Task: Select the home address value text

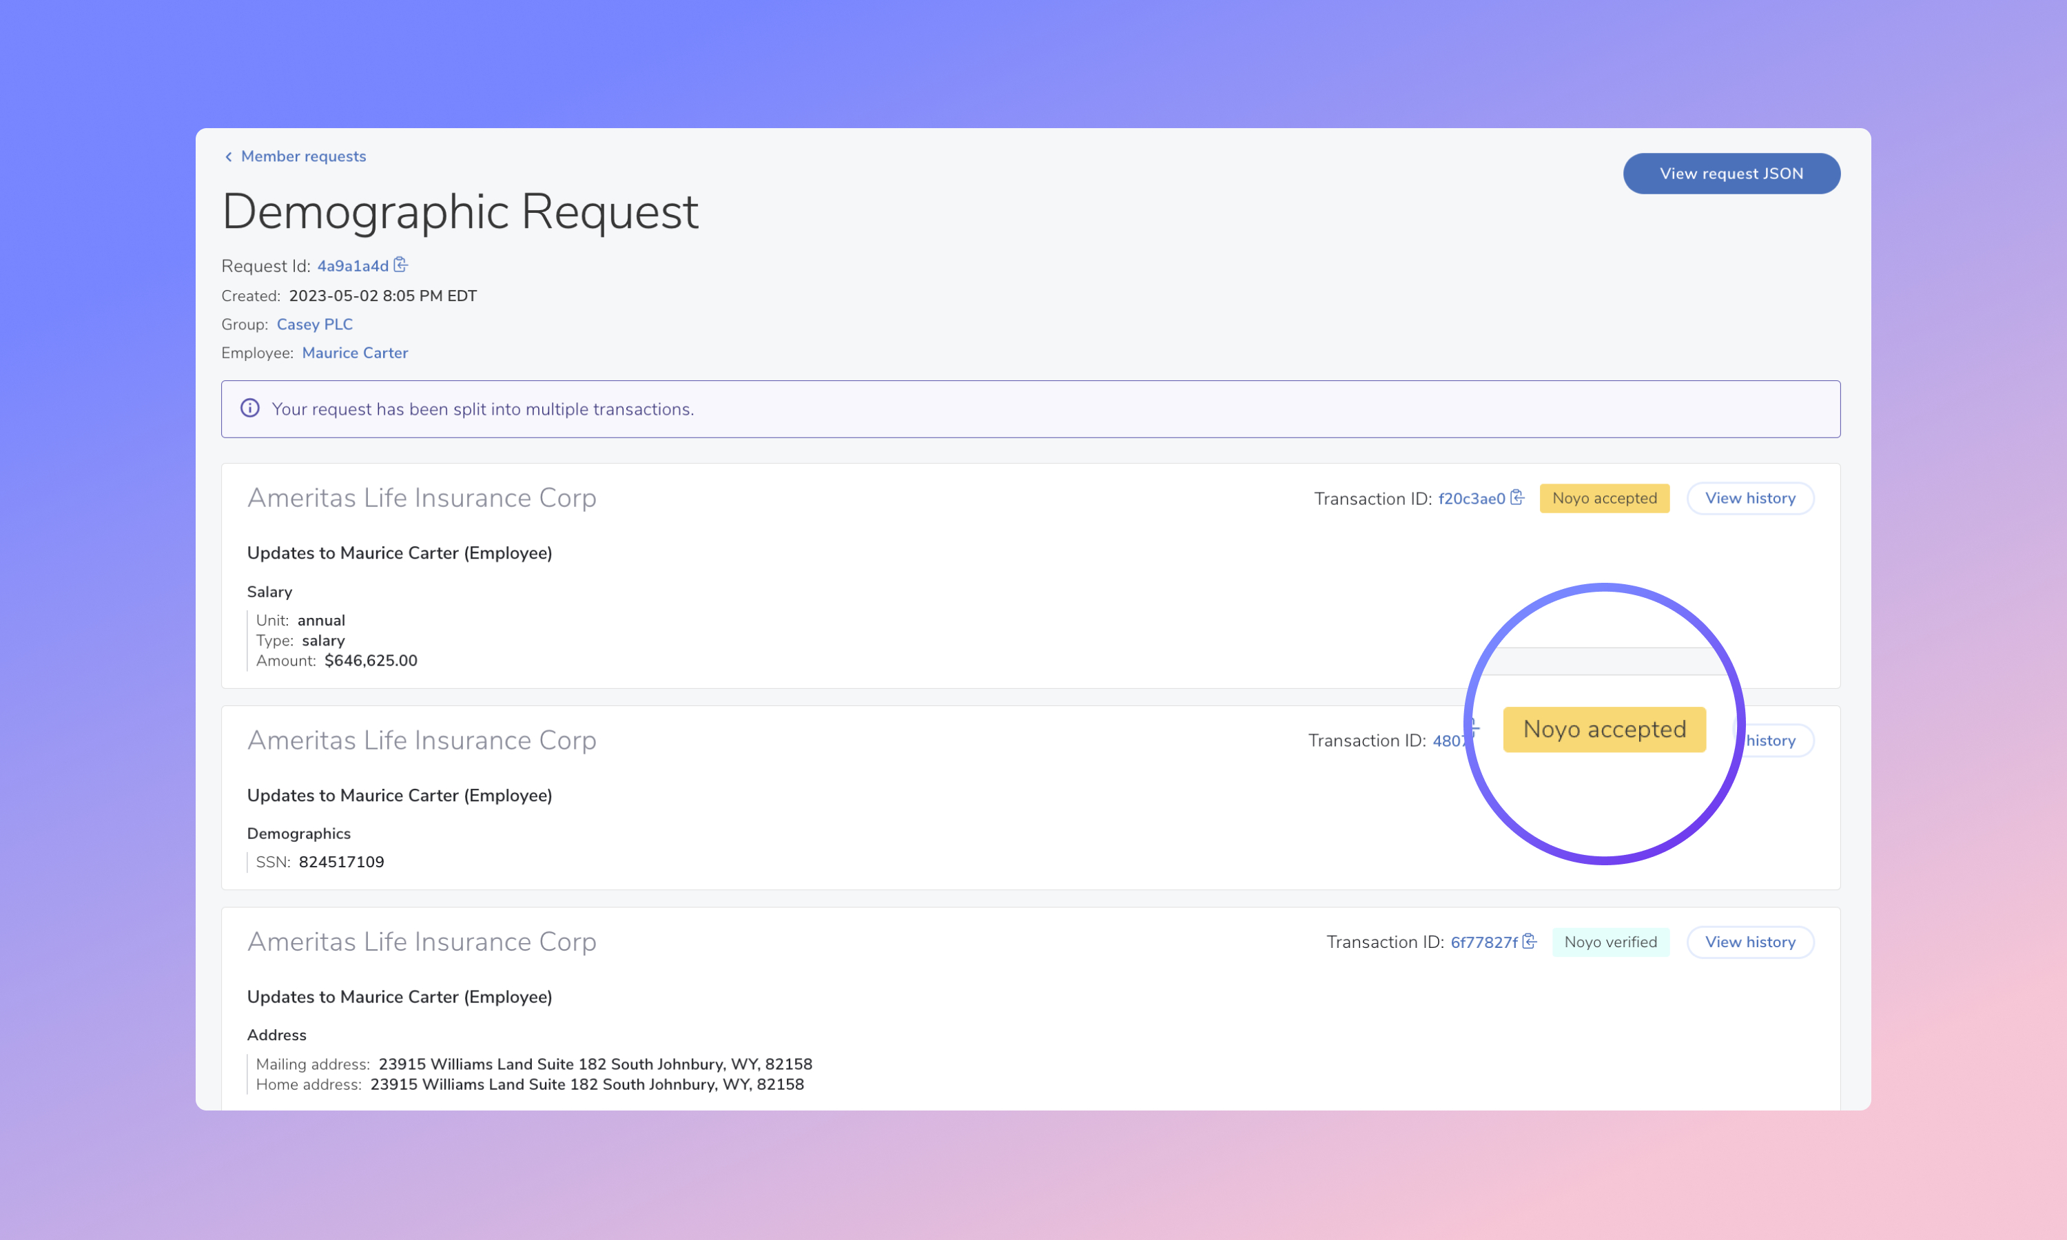Action: (587, 1084)
